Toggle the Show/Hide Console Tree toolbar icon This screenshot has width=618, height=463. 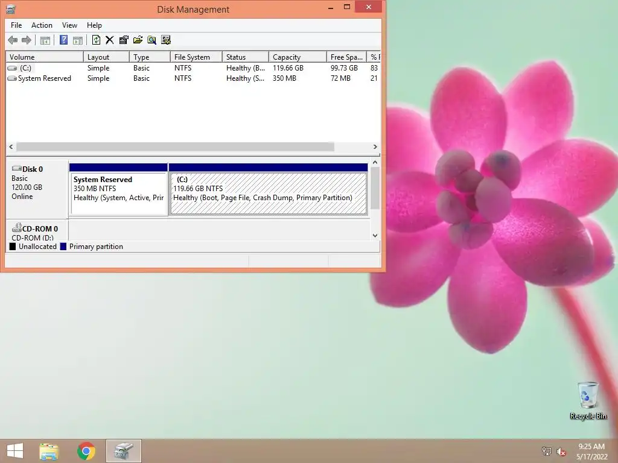point(45,40)
